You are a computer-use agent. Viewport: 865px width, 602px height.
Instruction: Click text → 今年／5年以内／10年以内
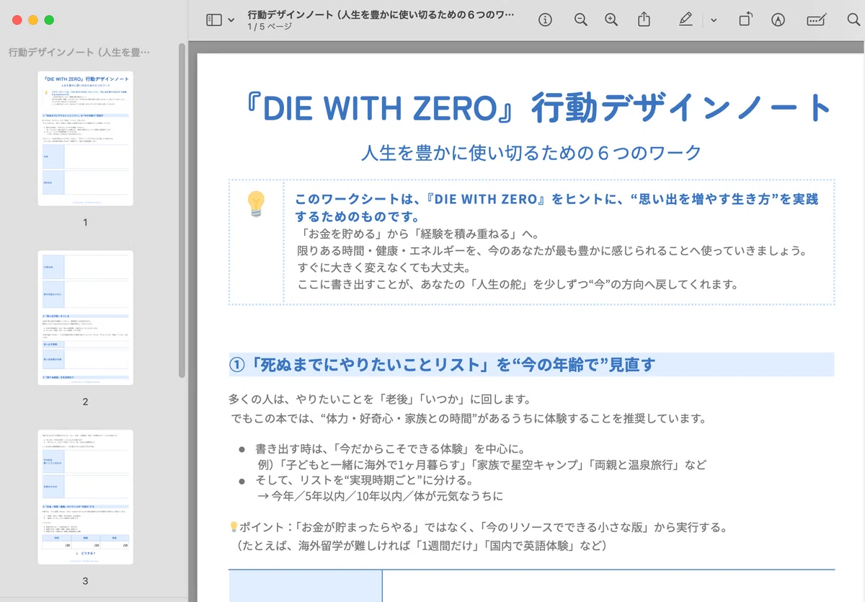[x=380, y=496]
